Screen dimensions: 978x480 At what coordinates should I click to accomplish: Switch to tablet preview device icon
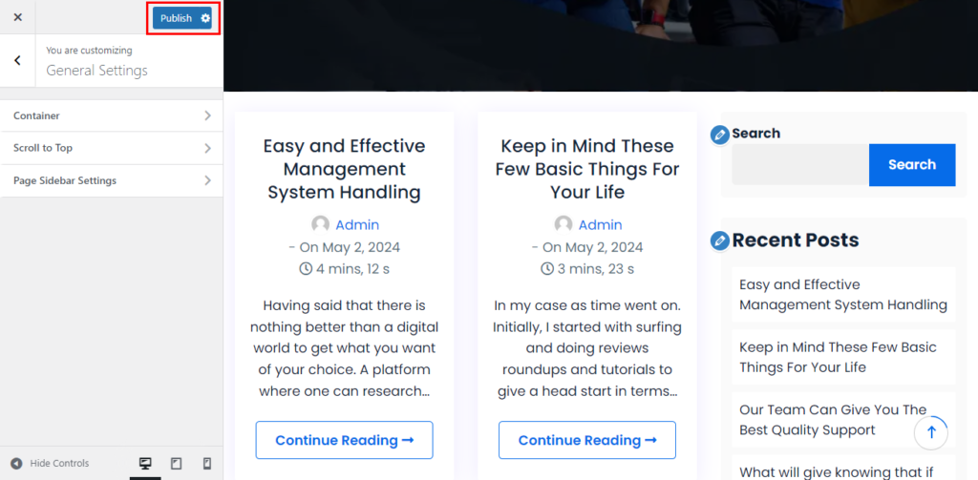click(176, 463)
